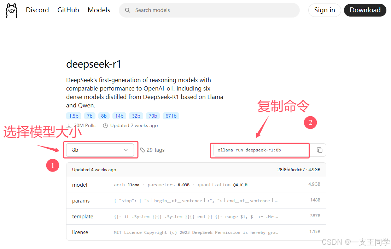Click the 387B template size
This screenshot has height=249, width=391.
[x=315, y=216]
